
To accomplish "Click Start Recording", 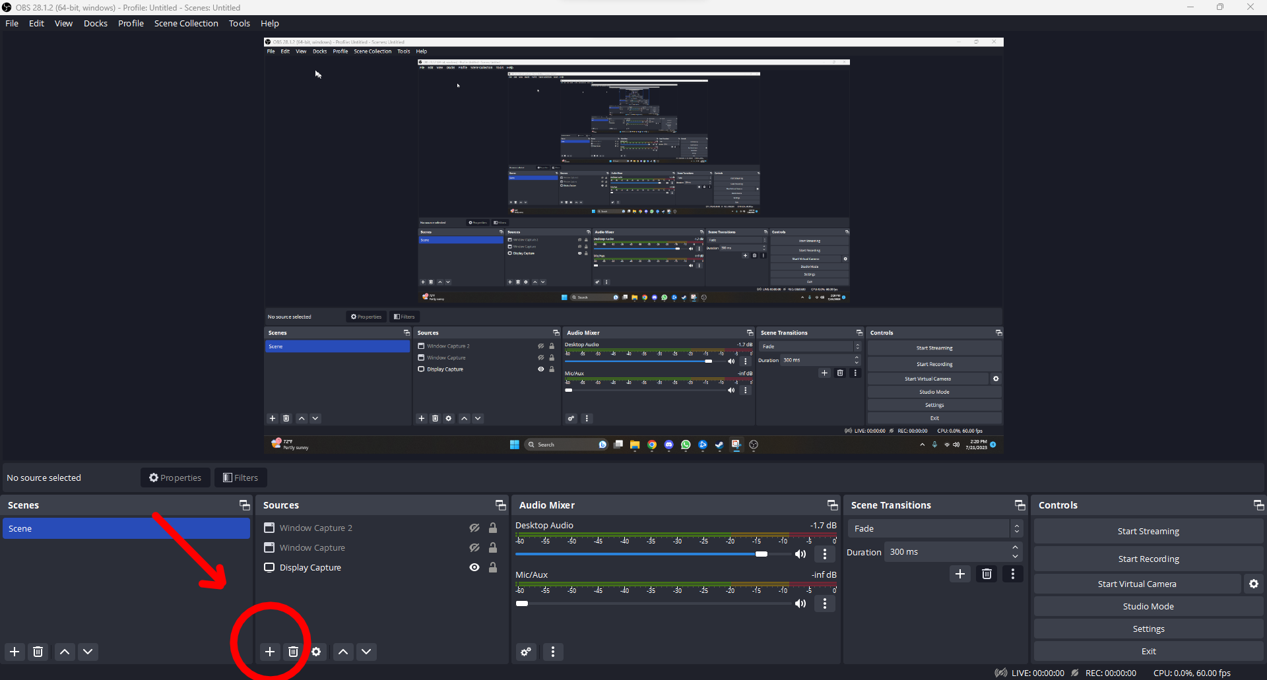I will (1148, 559).
